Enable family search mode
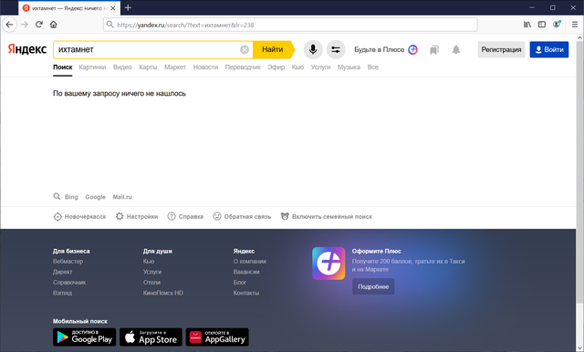This screenshot has width=584, height=352. point(327,216)
